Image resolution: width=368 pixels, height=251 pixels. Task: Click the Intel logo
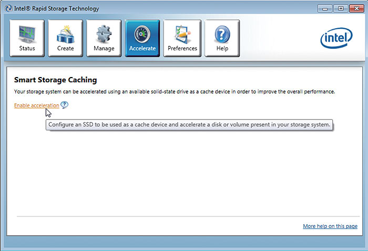point(336,38)
